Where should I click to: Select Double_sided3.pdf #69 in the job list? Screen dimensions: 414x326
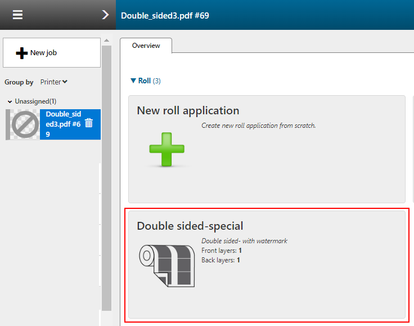coord(63,124)
